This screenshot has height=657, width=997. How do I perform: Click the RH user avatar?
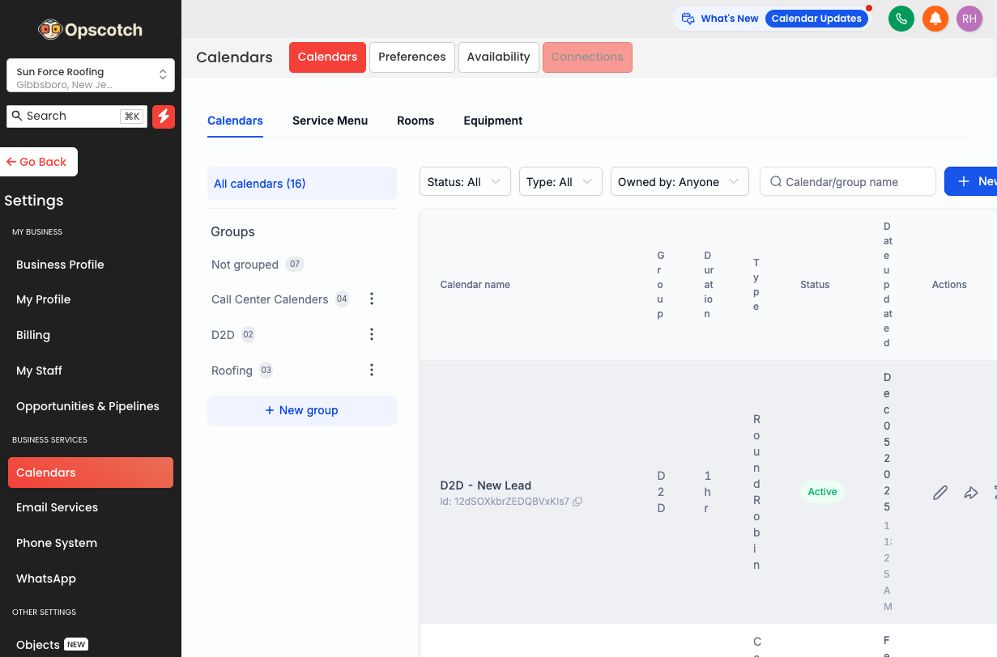(969, 19)
